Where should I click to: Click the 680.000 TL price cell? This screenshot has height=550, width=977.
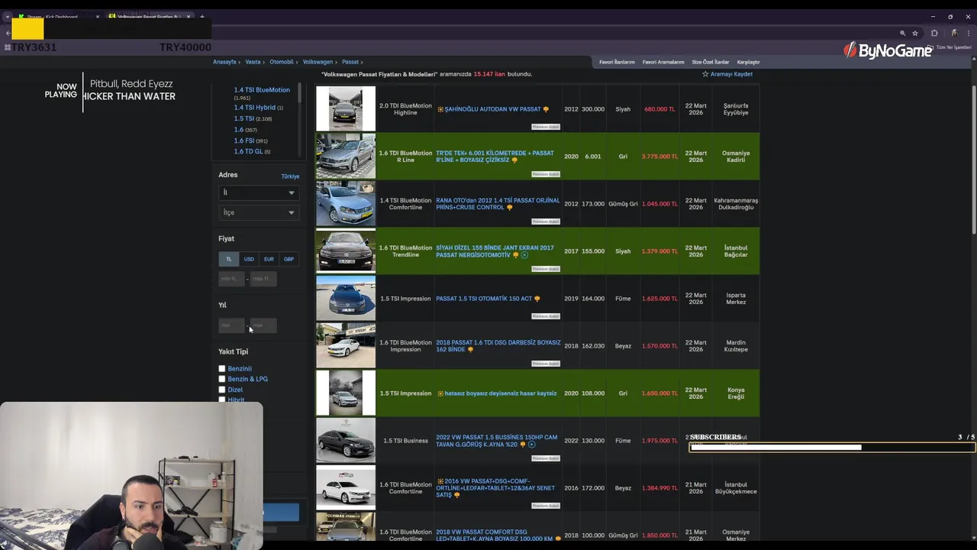click(x=659, y=109)
